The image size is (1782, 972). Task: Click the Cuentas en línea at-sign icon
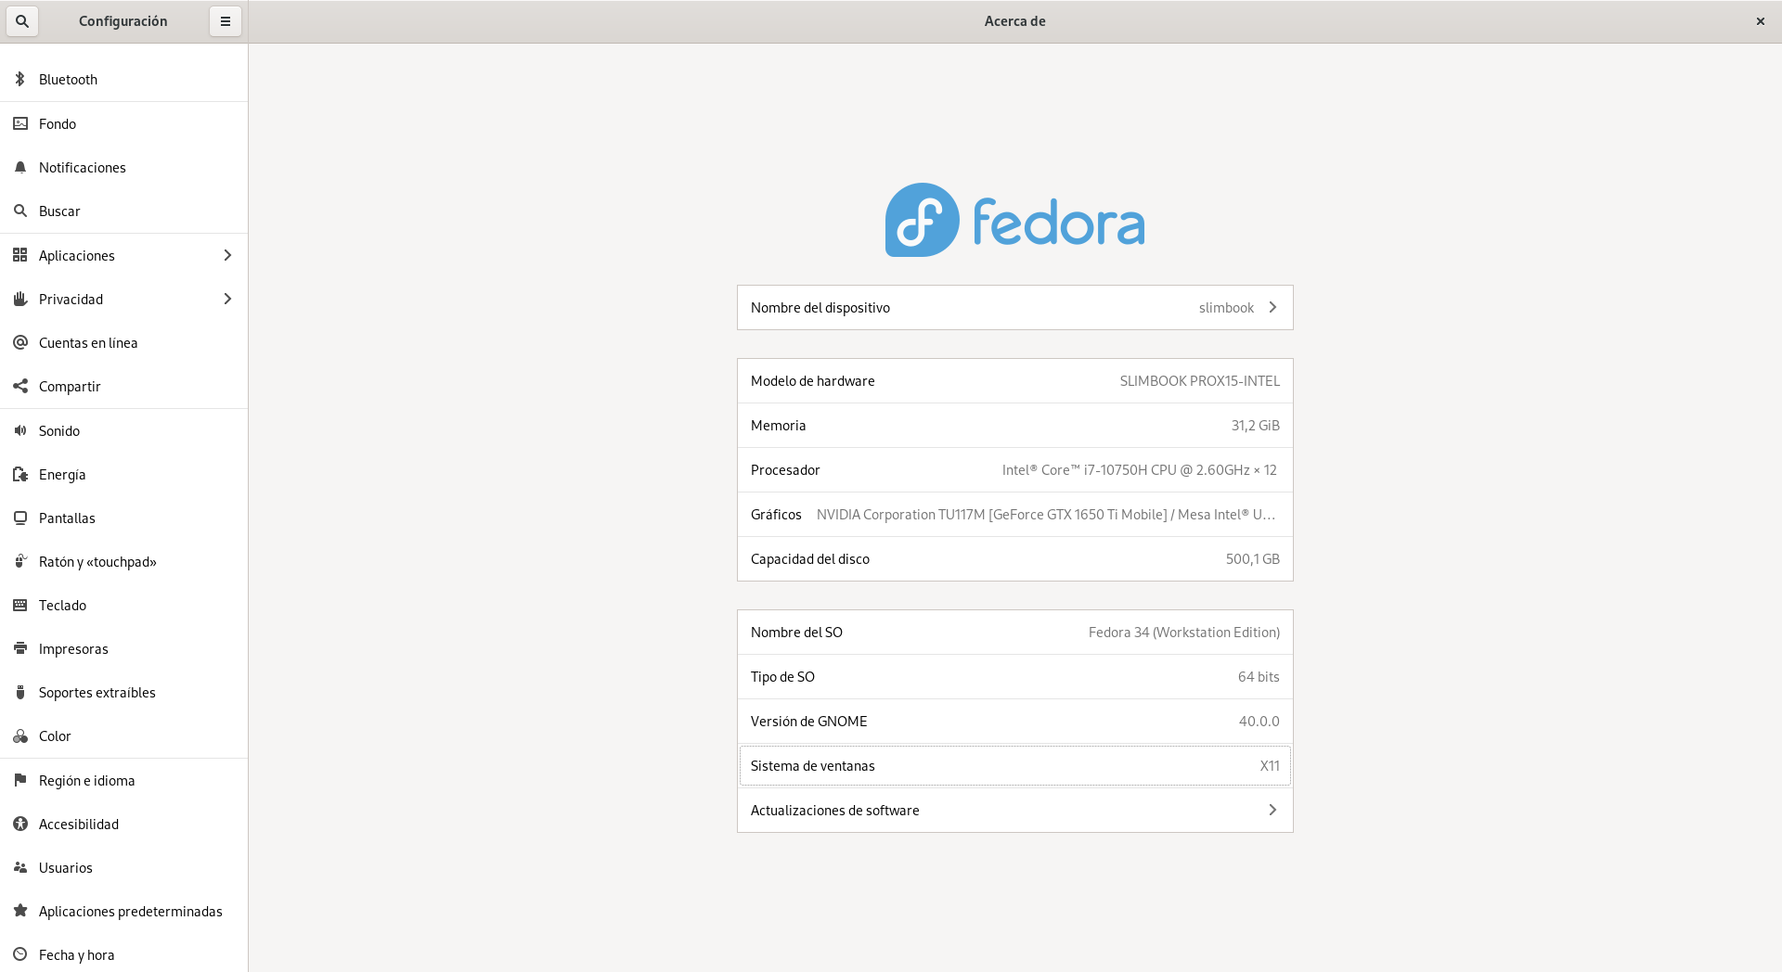click(x=20, y=342)
